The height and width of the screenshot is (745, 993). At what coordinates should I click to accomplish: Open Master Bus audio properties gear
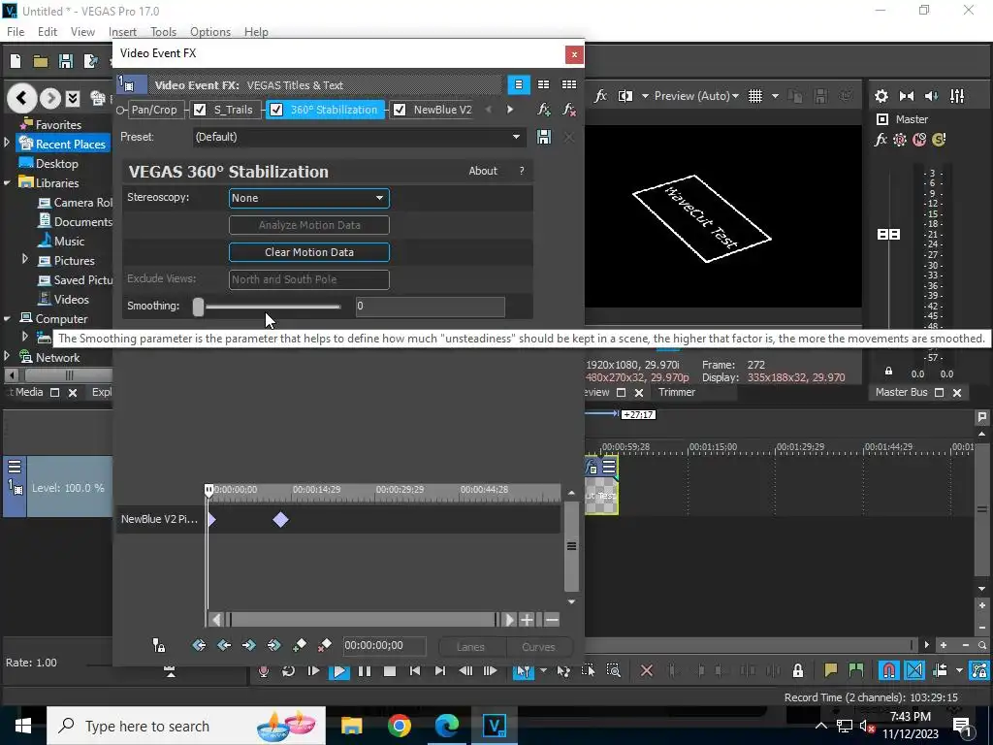(881, 96)
